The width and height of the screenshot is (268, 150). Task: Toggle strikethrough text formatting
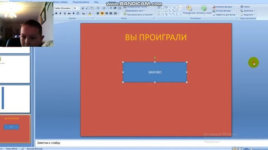coord(69,13)
